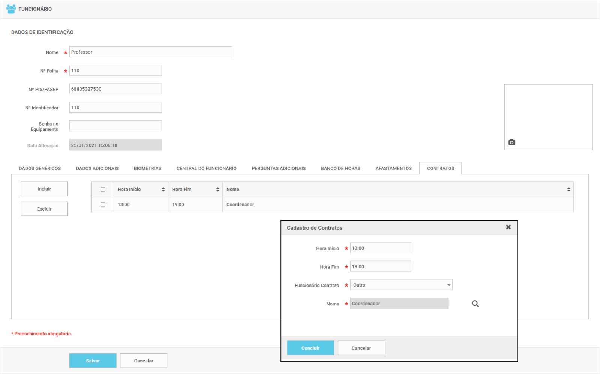Viewport: 600px width, 374px height.
Task: Click the Excluir button
Action: click(x=44, y=209)
